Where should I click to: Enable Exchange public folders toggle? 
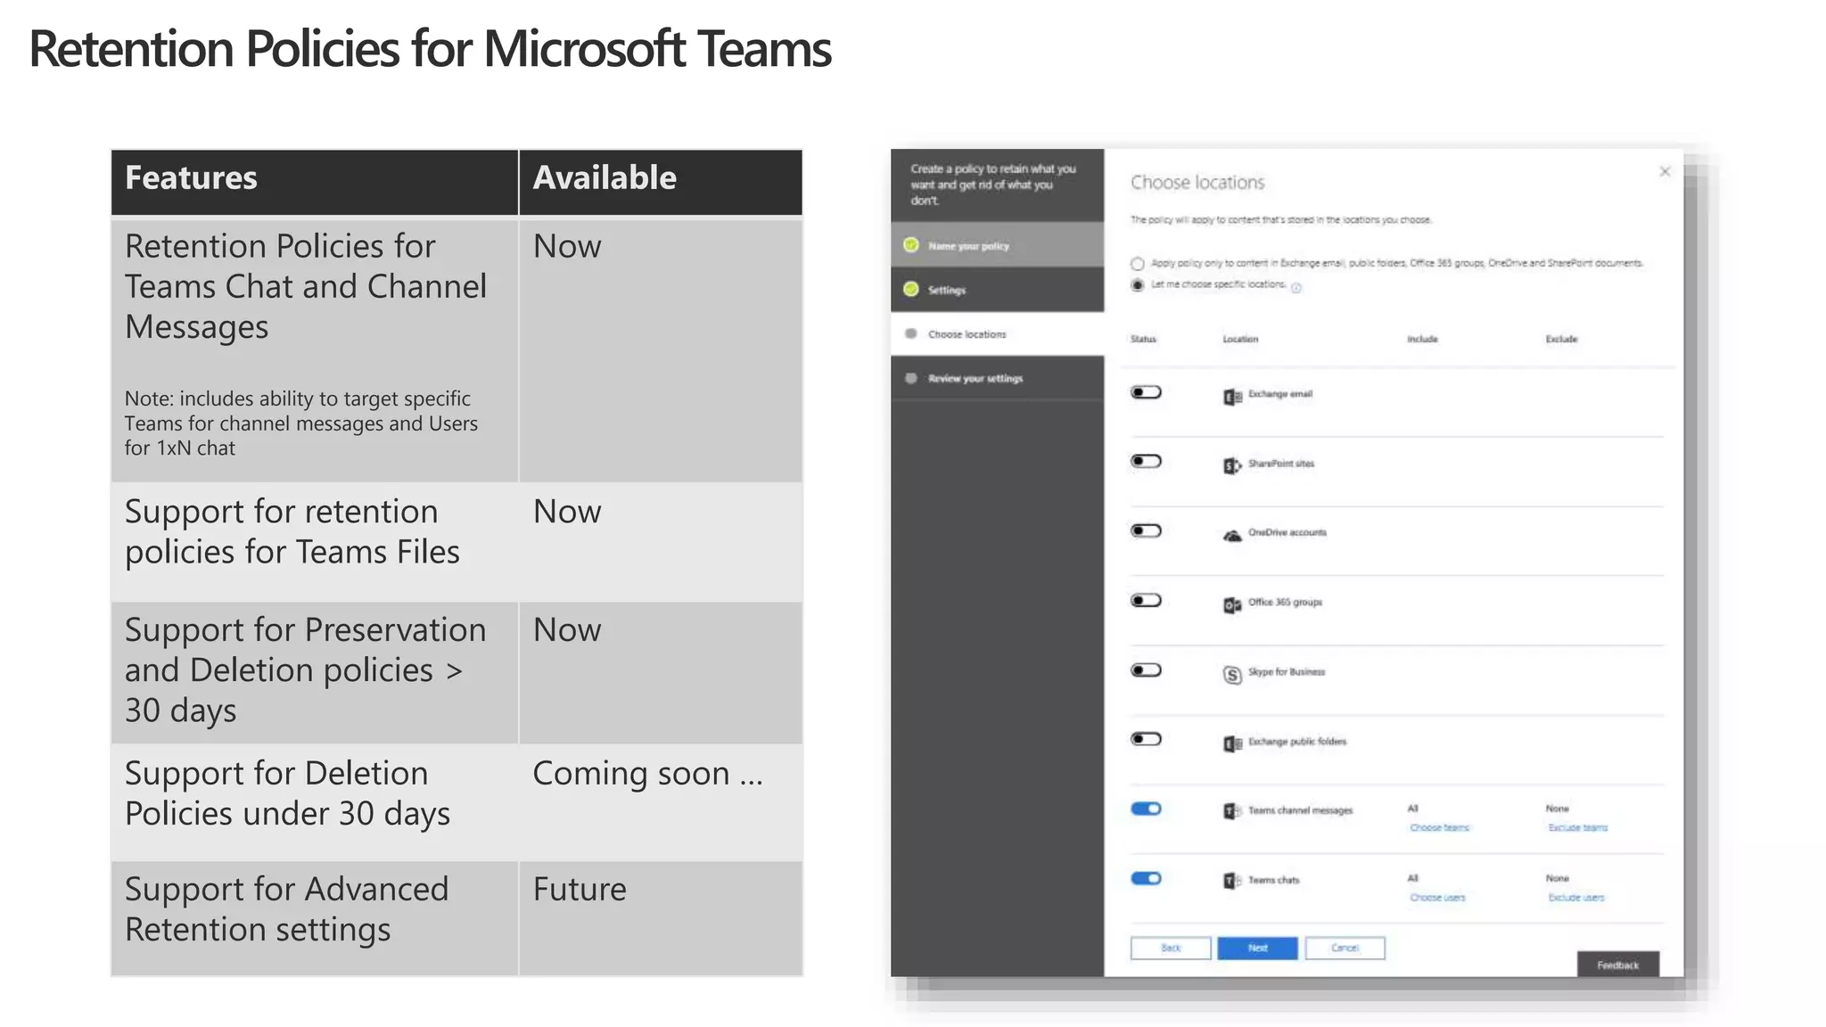click(1146, 738)
